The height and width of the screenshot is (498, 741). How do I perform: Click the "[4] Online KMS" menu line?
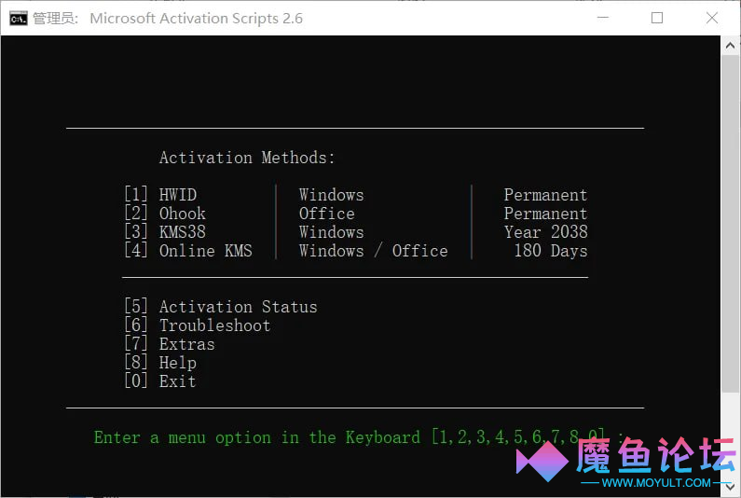(x=188, y=250)
